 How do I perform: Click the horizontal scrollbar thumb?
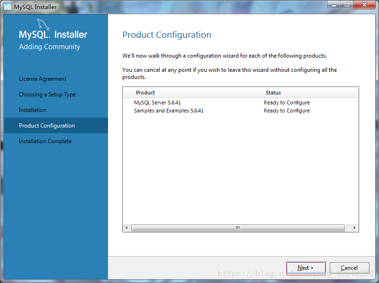238,228
